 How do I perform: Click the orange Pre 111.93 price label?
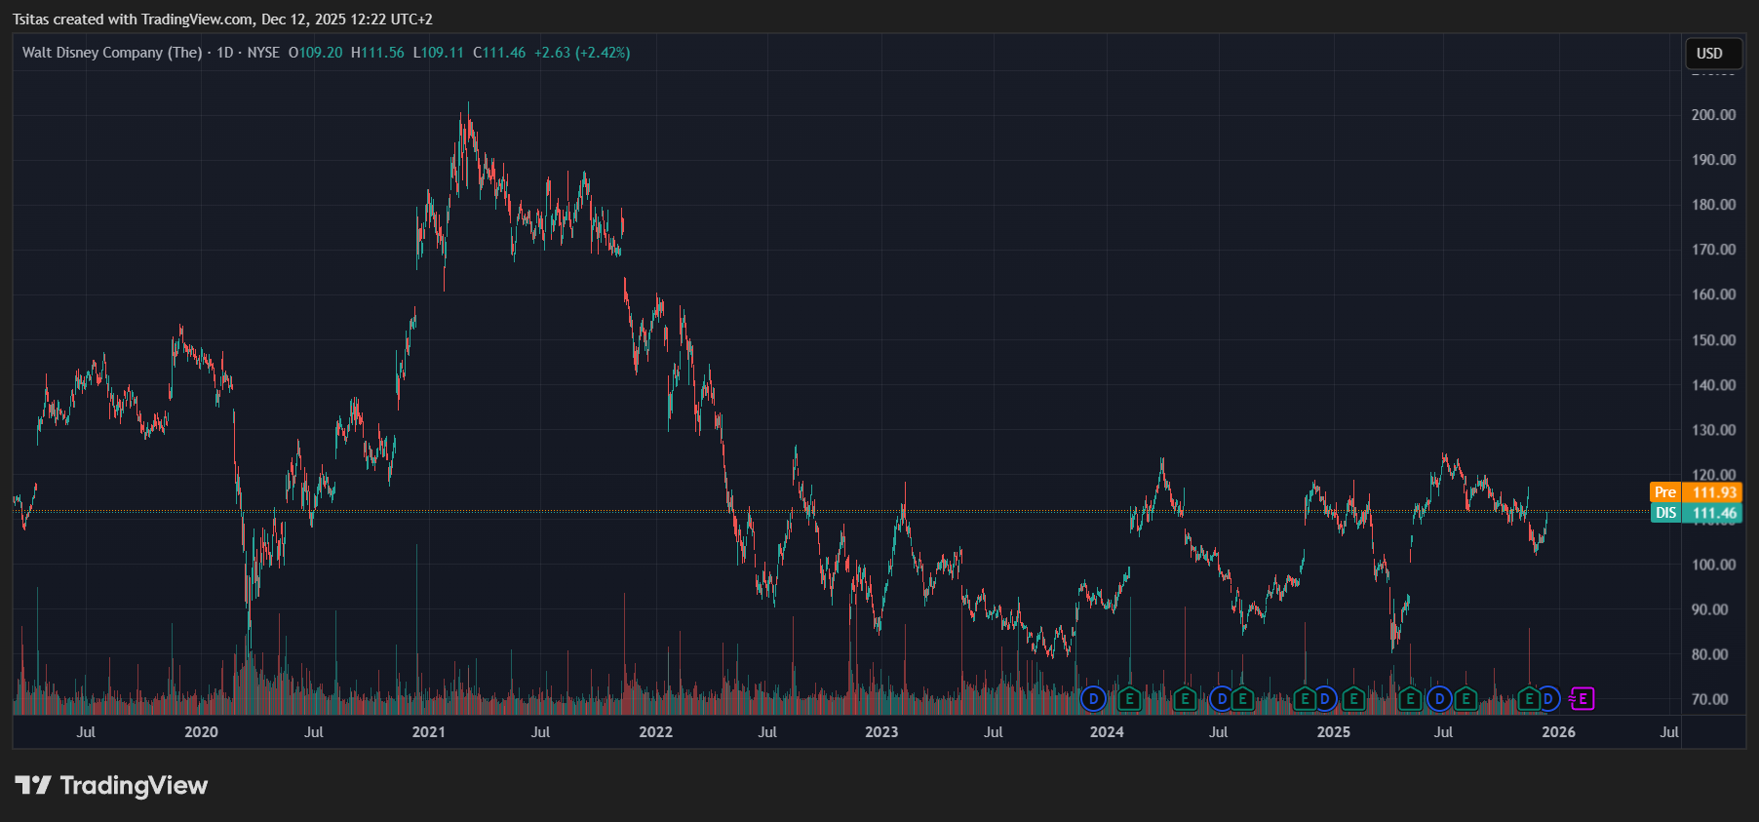click(1697, 492)
